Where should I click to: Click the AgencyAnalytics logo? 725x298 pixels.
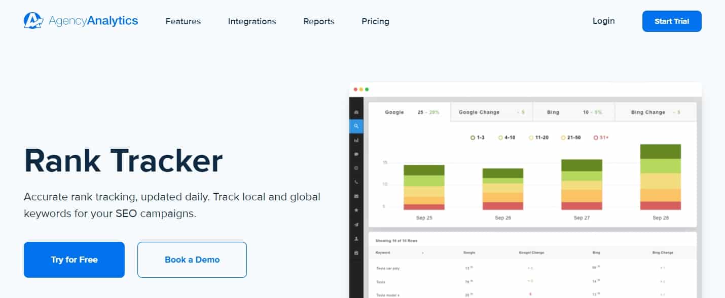tap(81, 21)
